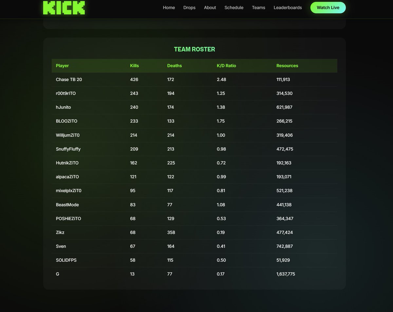Click the Resources column header
This screenshot has height=312, width=393.
tap(287, 66)
